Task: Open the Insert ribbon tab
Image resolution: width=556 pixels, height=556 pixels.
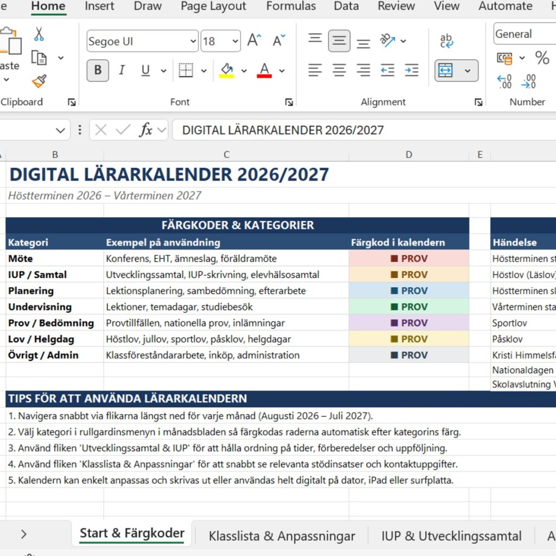Action: (x=99, y=6)
